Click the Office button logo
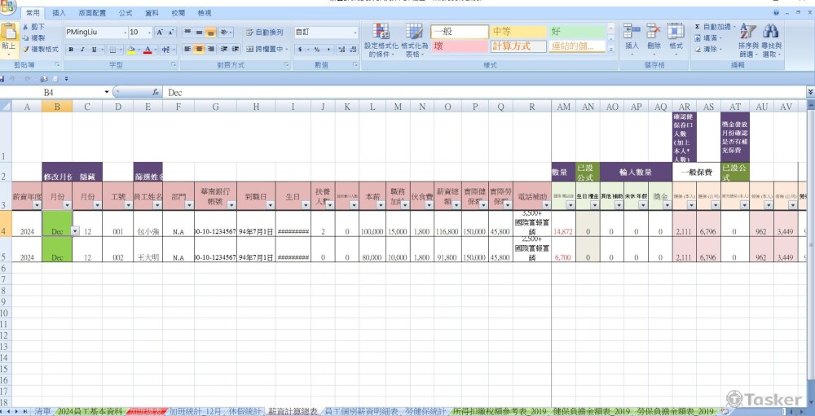Image resolution: width=815 pixels, height=416 pixels. (x=8, y=8)
